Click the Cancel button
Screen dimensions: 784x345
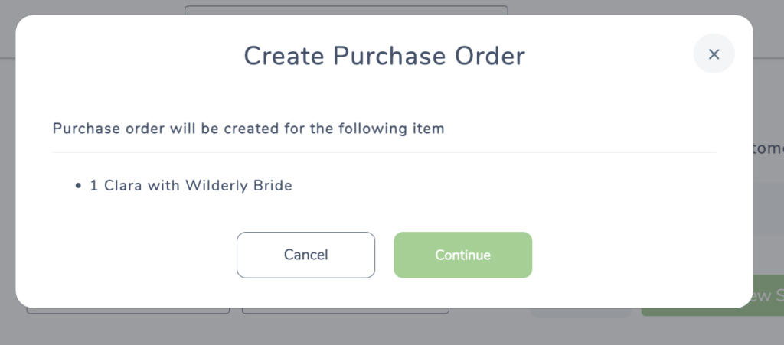point(305,255)
